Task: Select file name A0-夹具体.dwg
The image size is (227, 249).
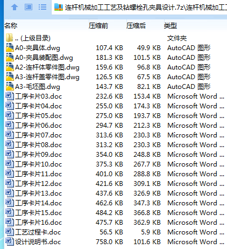Action: point(38,48)
